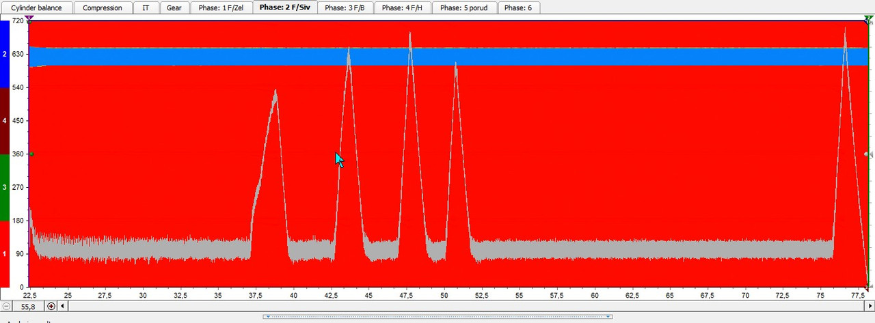Viewport: 875px width, 323px height.
Task: Select the dark red cylinder 4 segment
Action: (4, 121)
